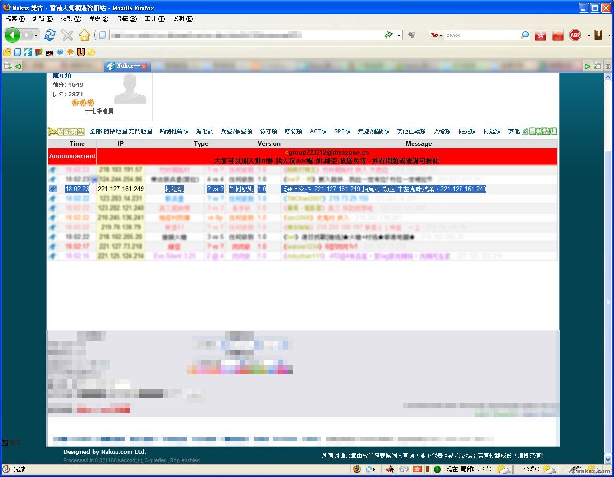This screenshot has height=477, width=614.
Task: Click the 重新整理 refresh button
Action: tap(540, 131)
